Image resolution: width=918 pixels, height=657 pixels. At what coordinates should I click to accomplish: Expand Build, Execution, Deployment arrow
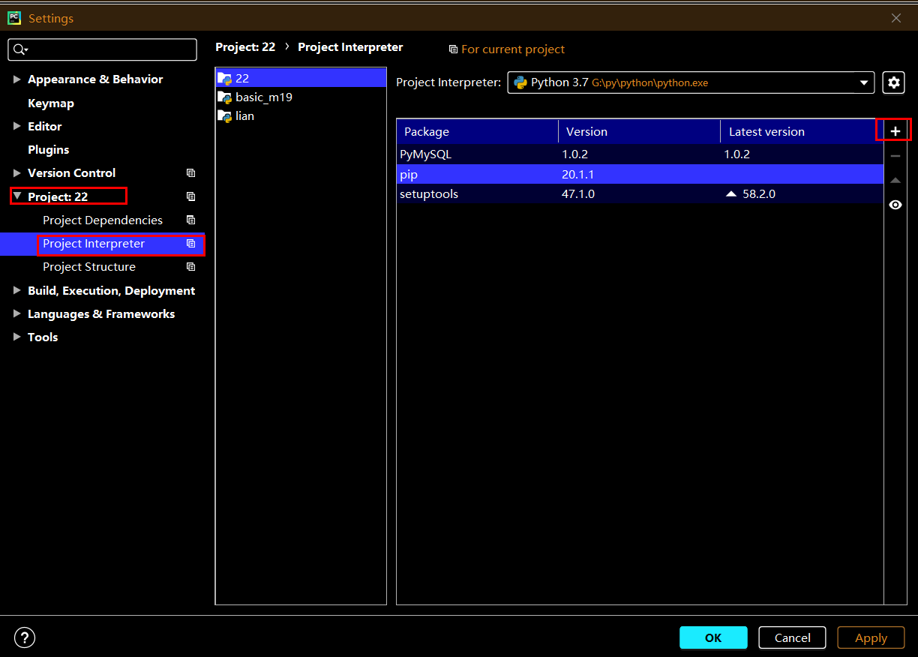(x=17, y=290)
